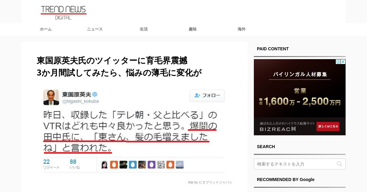Go to the 趣味 section

click(193, 29)
